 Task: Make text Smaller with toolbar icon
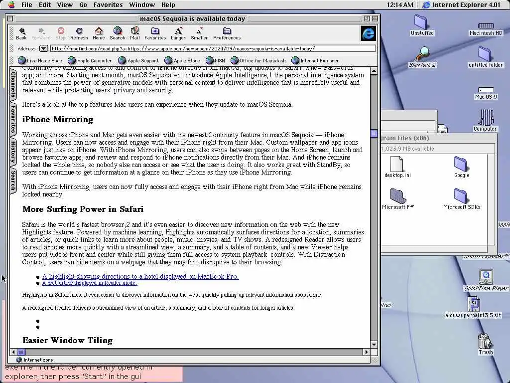(x=199, y=33)
